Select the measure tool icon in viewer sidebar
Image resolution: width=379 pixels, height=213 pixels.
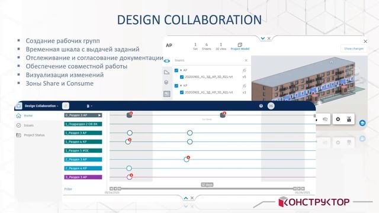(x=166, y=72)
